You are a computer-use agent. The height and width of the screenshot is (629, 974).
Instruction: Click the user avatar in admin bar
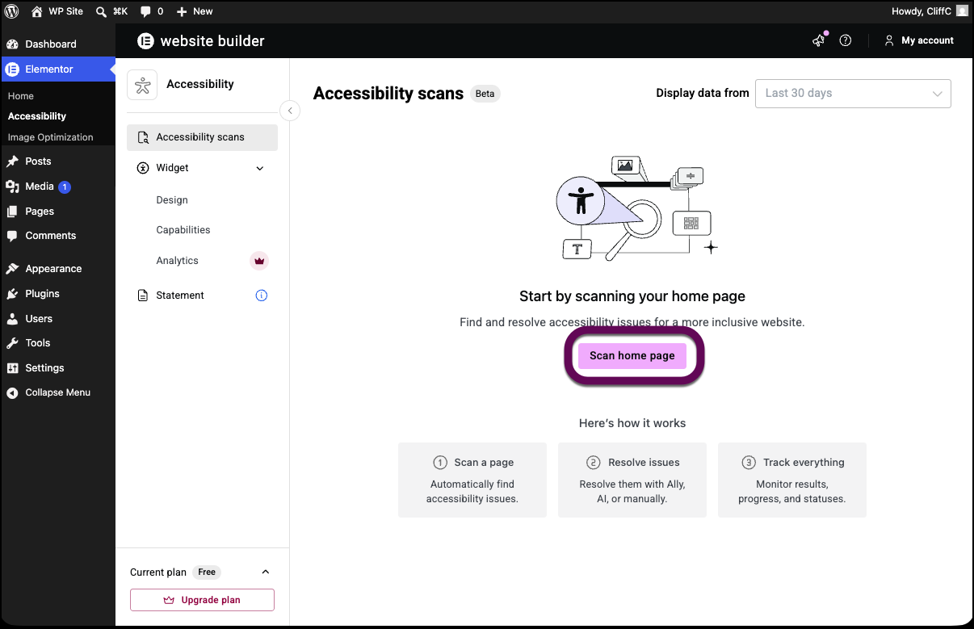tap(962, 11)
